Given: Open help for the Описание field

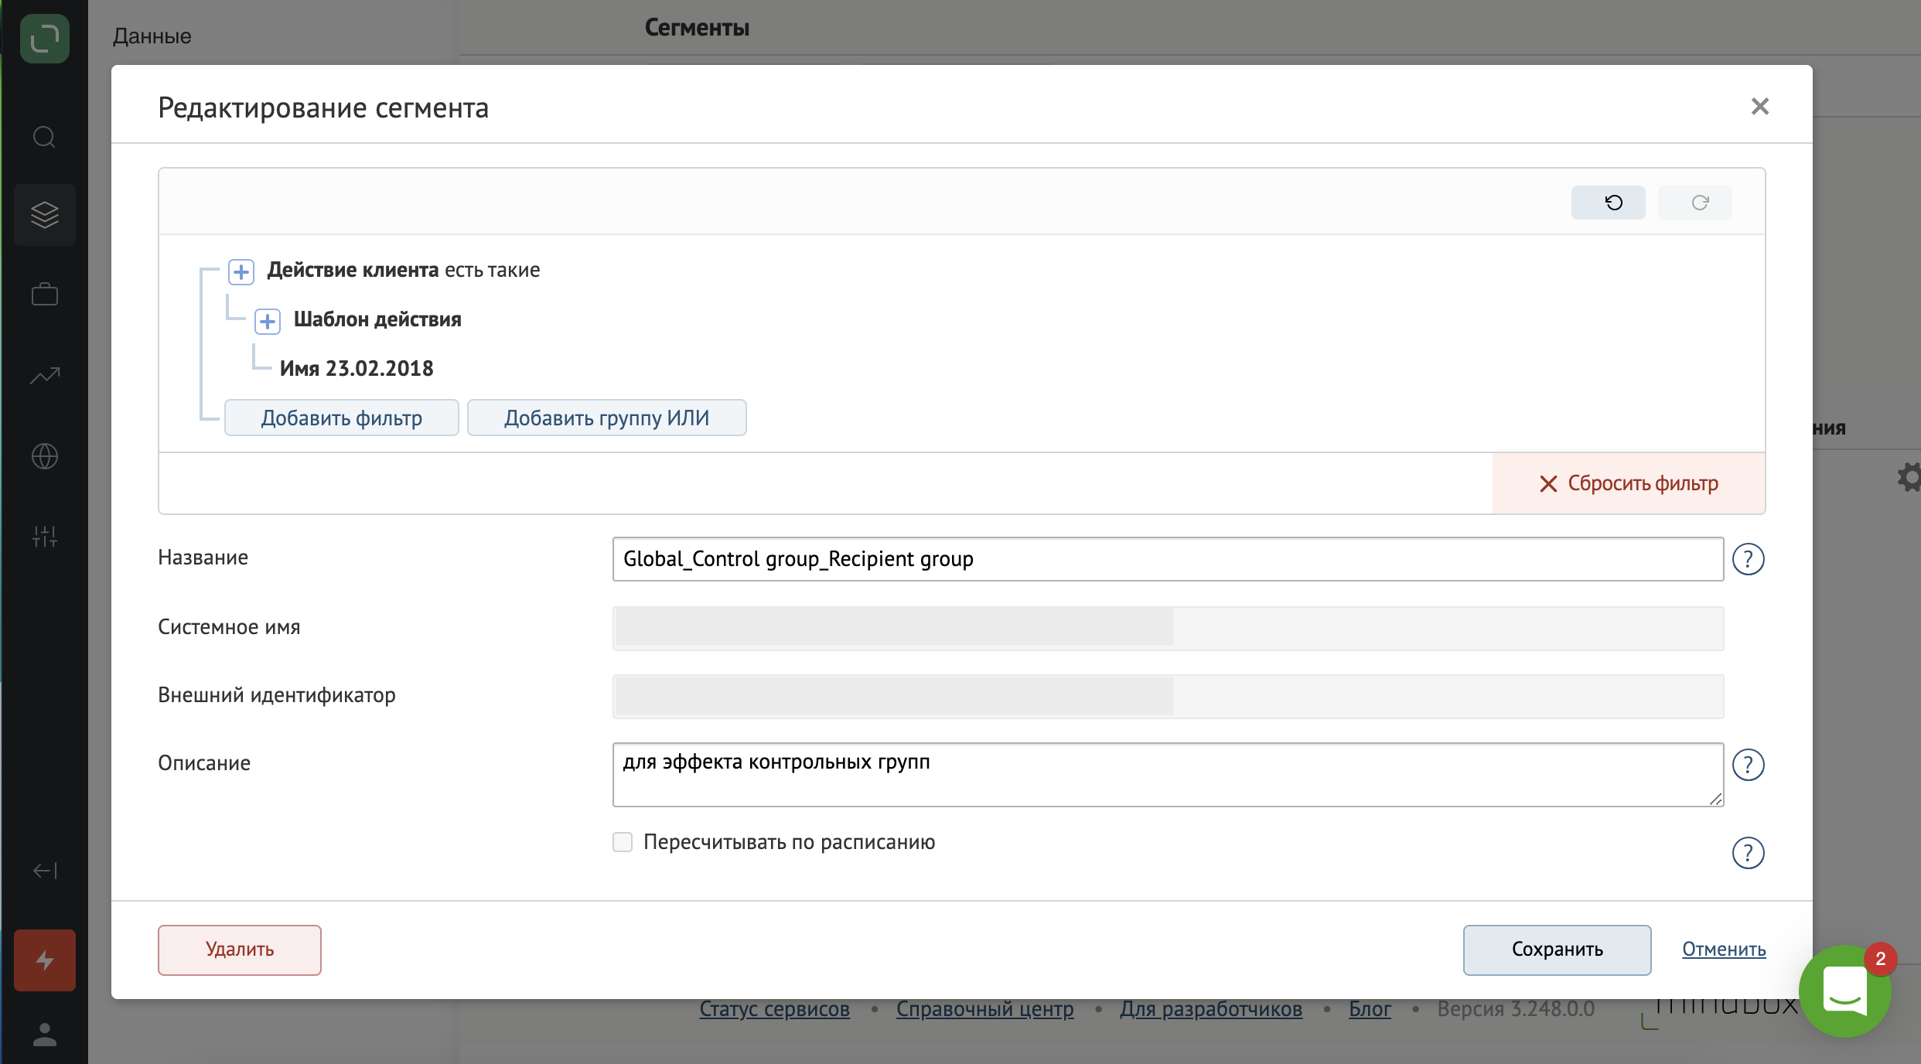Looking at the screenshot, I should [1748, 765].
